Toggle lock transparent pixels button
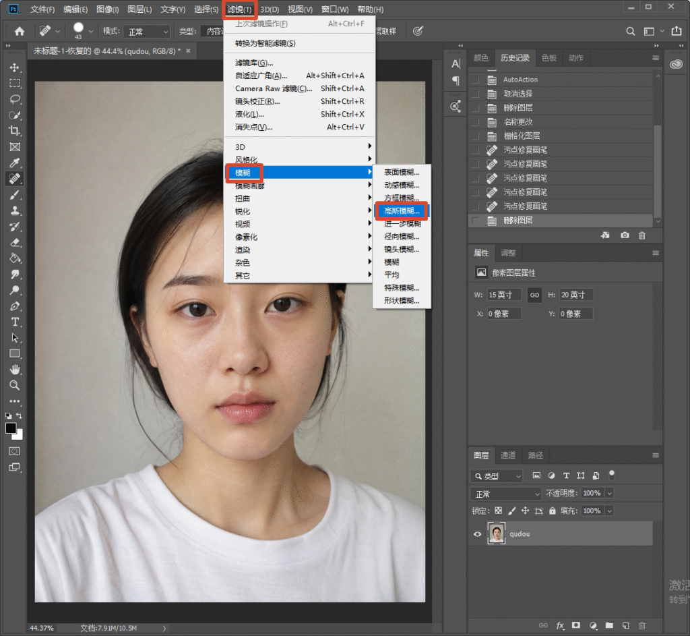 (498, 511)
